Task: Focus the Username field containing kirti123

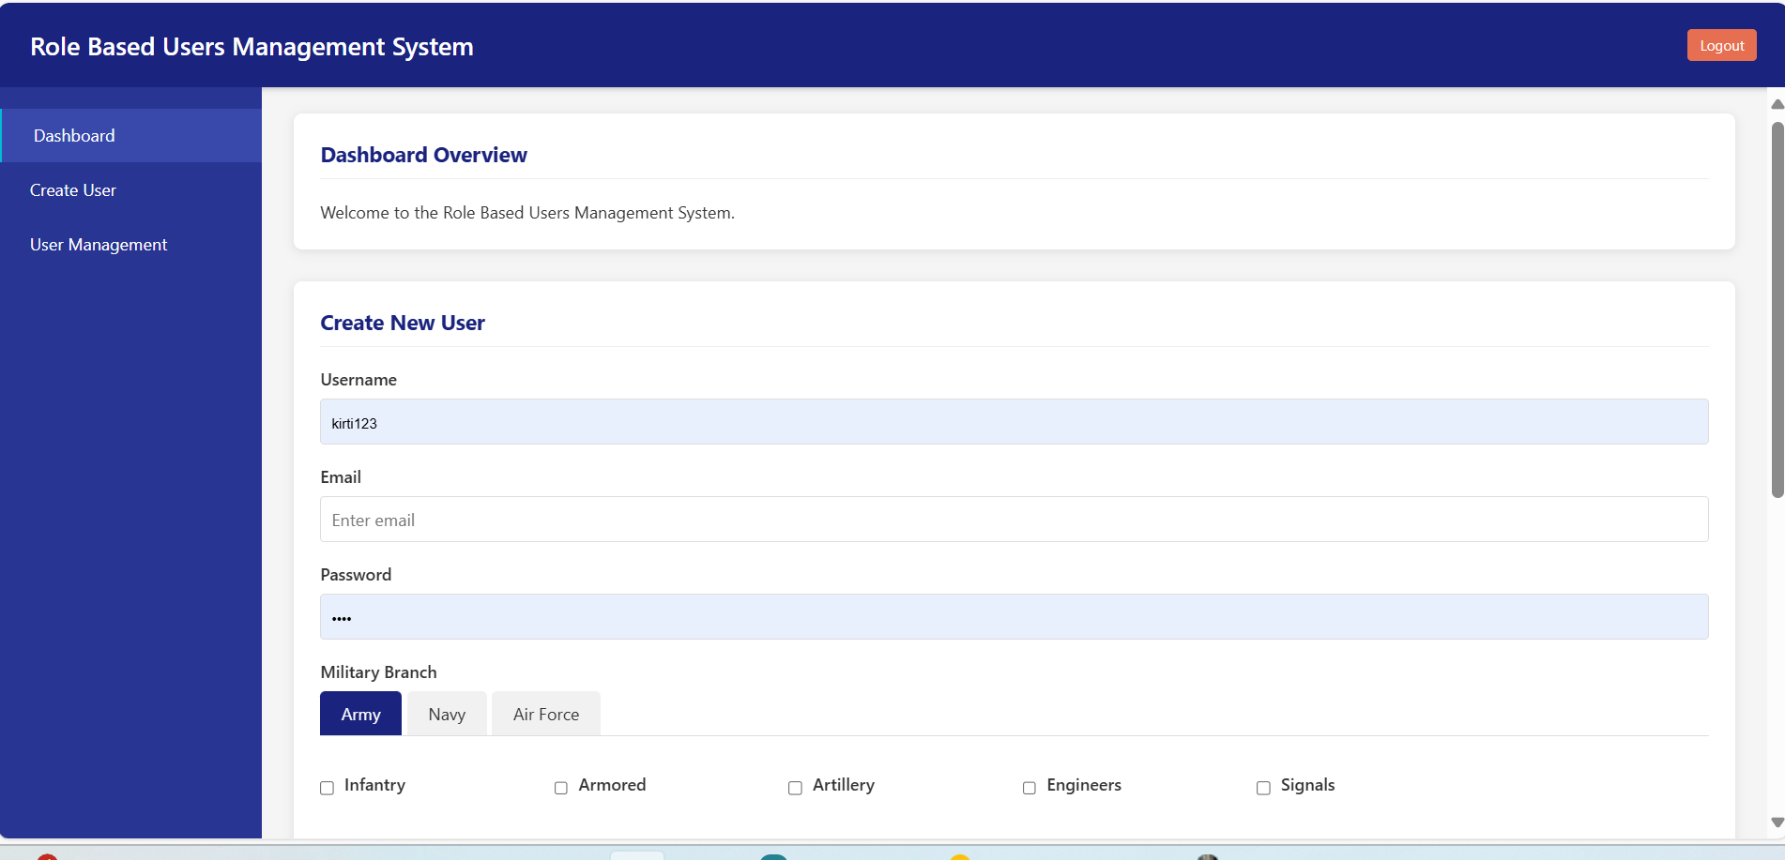Action: pyautogui.click(x=1014, y=422)
